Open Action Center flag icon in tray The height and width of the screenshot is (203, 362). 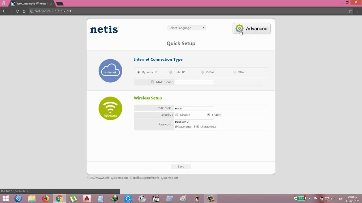coord(316,198)
